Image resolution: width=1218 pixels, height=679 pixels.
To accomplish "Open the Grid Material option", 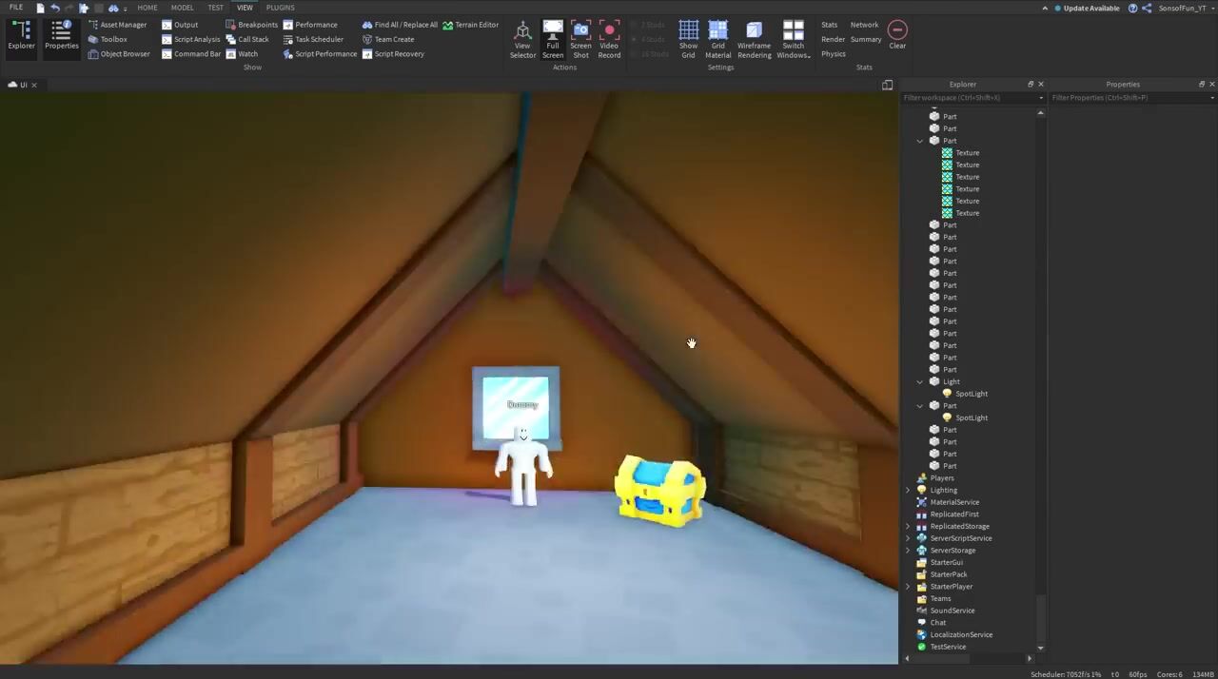I will tap(717, 39).
